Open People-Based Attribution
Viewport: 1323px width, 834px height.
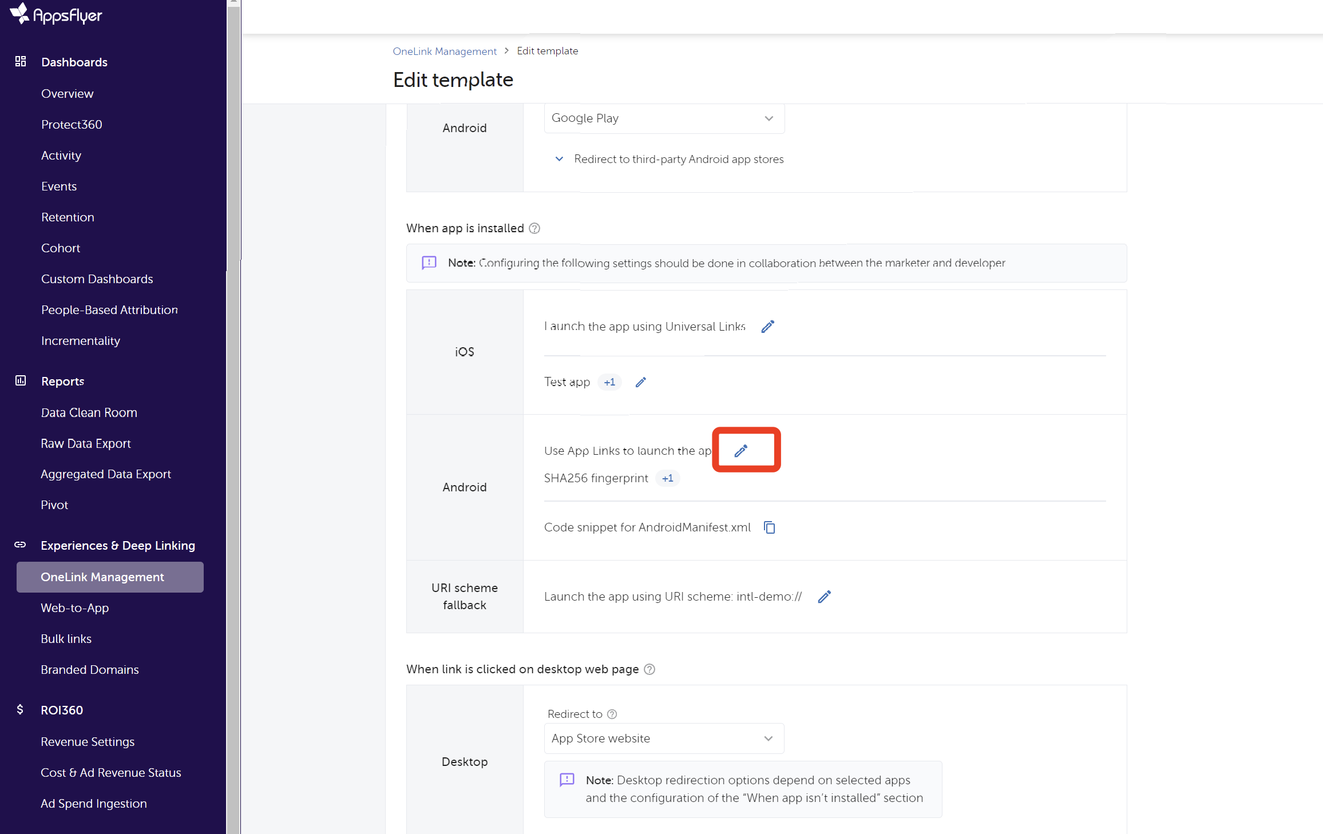tap(109, 309)
